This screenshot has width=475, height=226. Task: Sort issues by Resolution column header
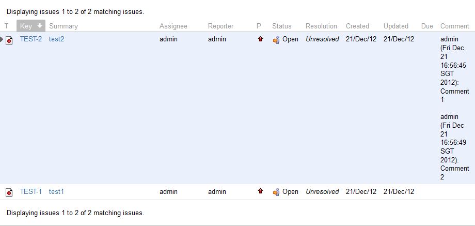pyautogui.click(x=321, y=26)
